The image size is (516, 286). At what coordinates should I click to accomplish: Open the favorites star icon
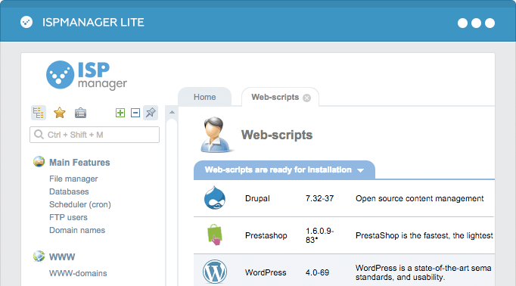click(60, 113)
